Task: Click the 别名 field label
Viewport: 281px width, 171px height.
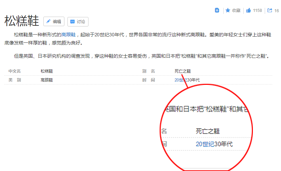Action: click(x=148, y=71)
